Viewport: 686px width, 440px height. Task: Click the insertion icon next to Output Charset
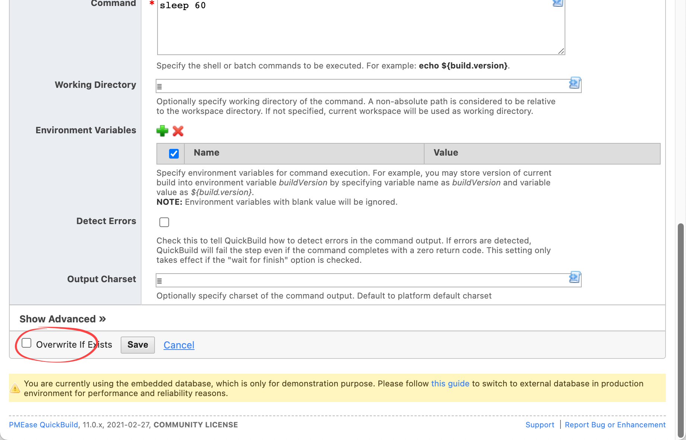pos(575,278)
